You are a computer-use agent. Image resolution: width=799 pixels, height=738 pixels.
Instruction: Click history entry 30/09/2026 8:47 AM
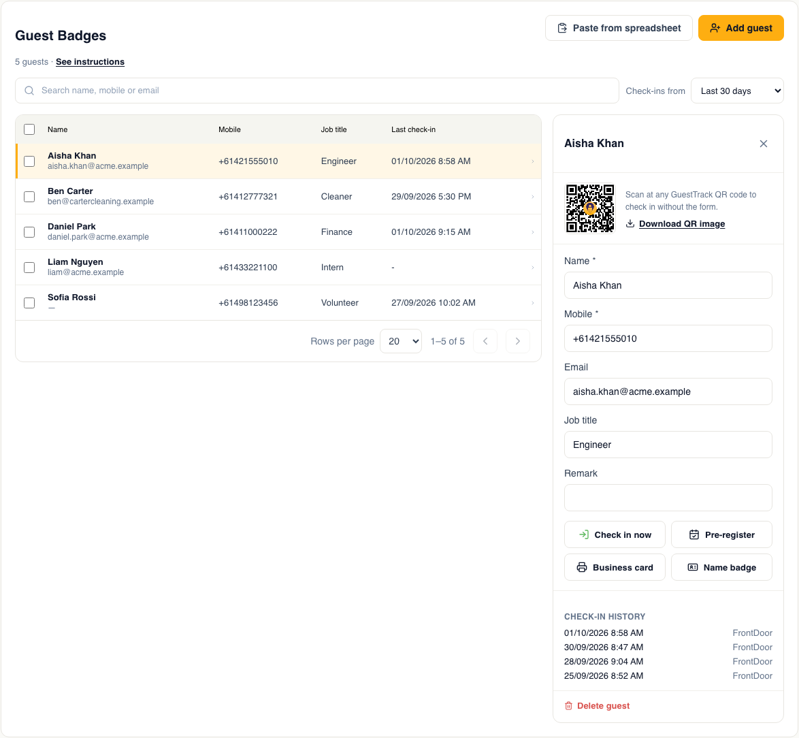(603, 647)
